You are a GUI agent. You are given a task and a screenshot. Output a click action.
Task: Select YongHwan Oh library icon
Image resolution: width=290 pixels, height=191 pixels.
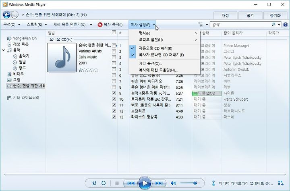tap(9, 38)
